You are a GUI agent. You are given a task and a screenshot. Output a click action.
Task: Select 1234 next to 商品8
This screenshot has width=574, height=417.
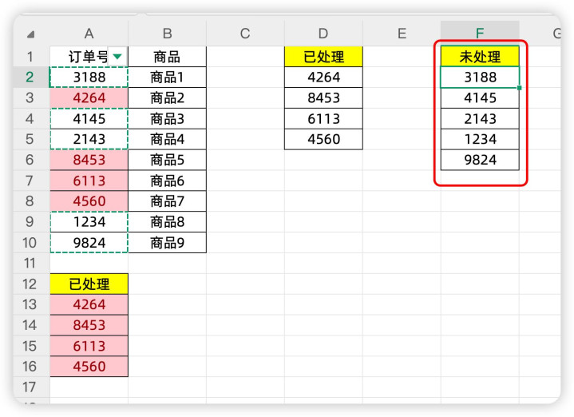tap(89, 222)
